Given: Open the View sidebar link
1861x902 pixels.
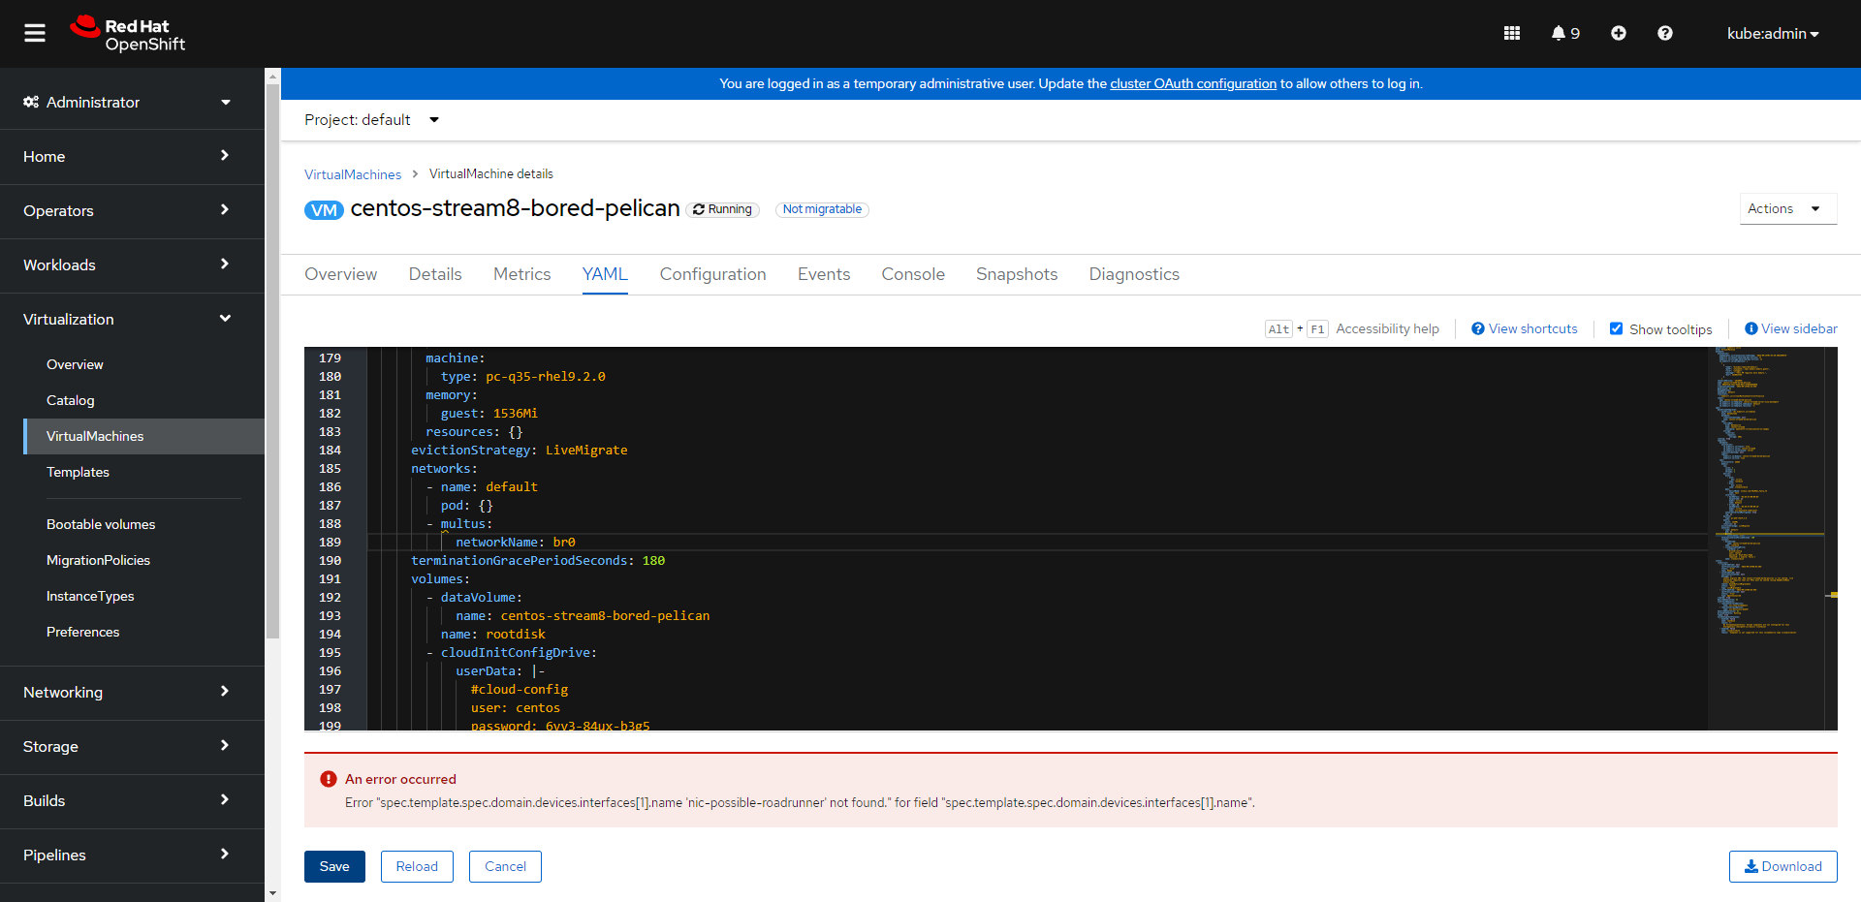Looking at the screenshot, I should [1791, 328].
